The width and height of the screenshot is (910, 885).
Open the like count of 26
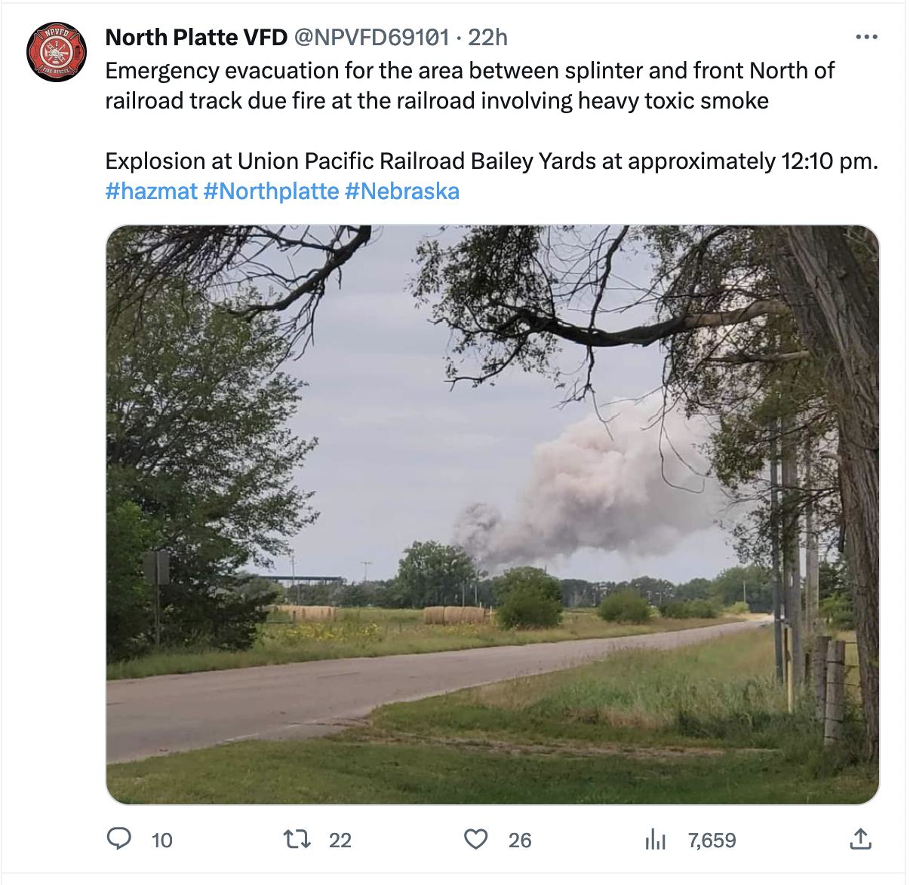tap(520, 840)
